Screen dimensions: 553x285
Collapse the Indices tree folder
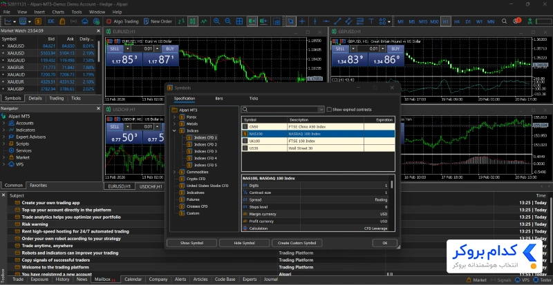(x=174, y=130)
